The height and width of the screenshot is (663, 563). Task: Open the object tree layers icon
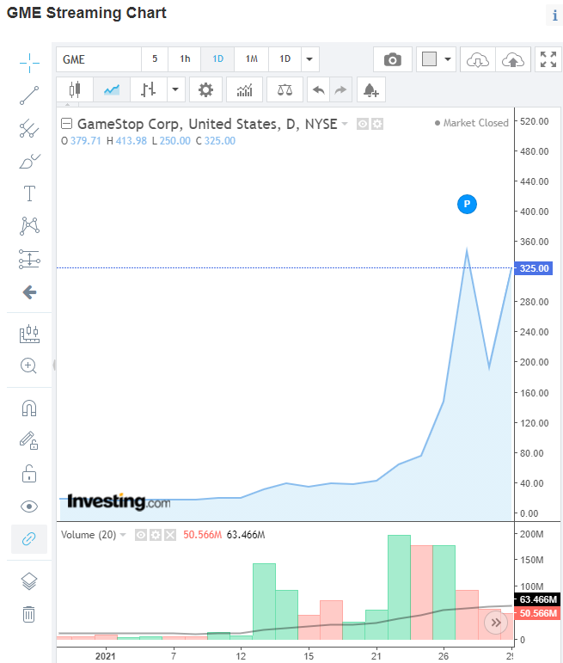(x=29, y=581)
